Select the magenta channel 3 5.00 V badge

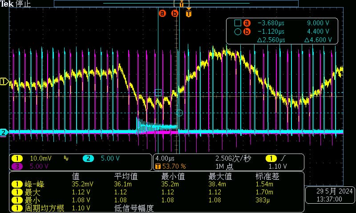click(18, 166)
